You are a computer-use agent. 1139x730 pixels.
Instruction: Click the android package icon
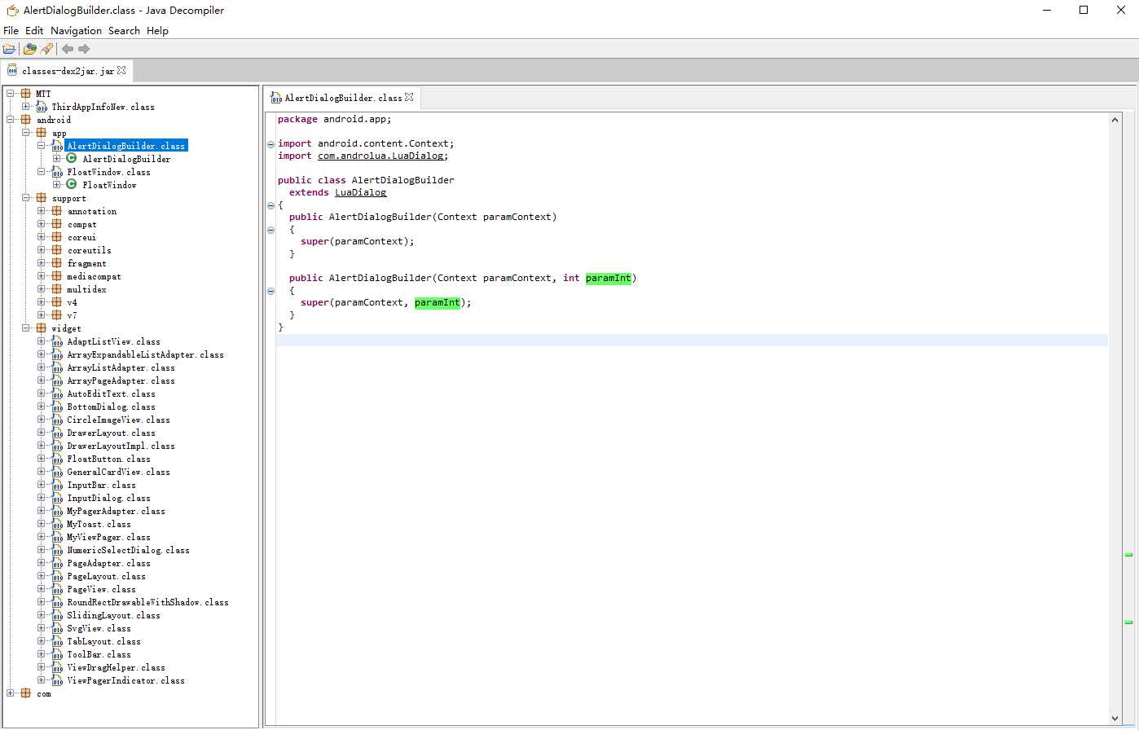[x=26, y=120]
